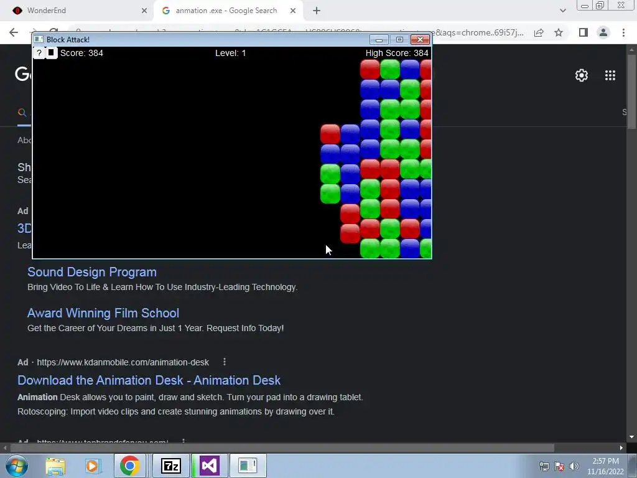Click the High Score: 384 text
637x478 pixels.
coord(397,53)
